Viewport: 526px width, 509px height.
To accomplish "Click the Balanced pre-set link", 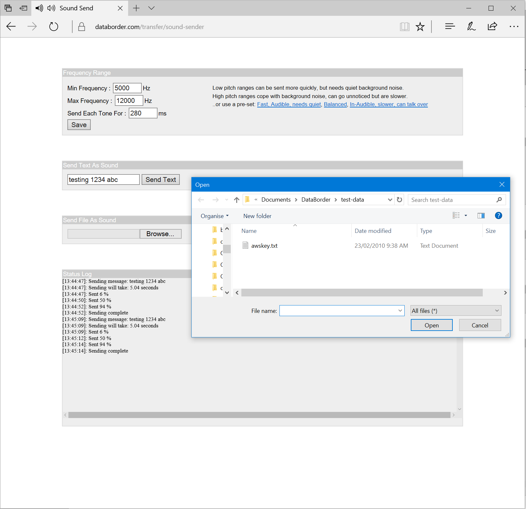I will (x=335, y=105).
